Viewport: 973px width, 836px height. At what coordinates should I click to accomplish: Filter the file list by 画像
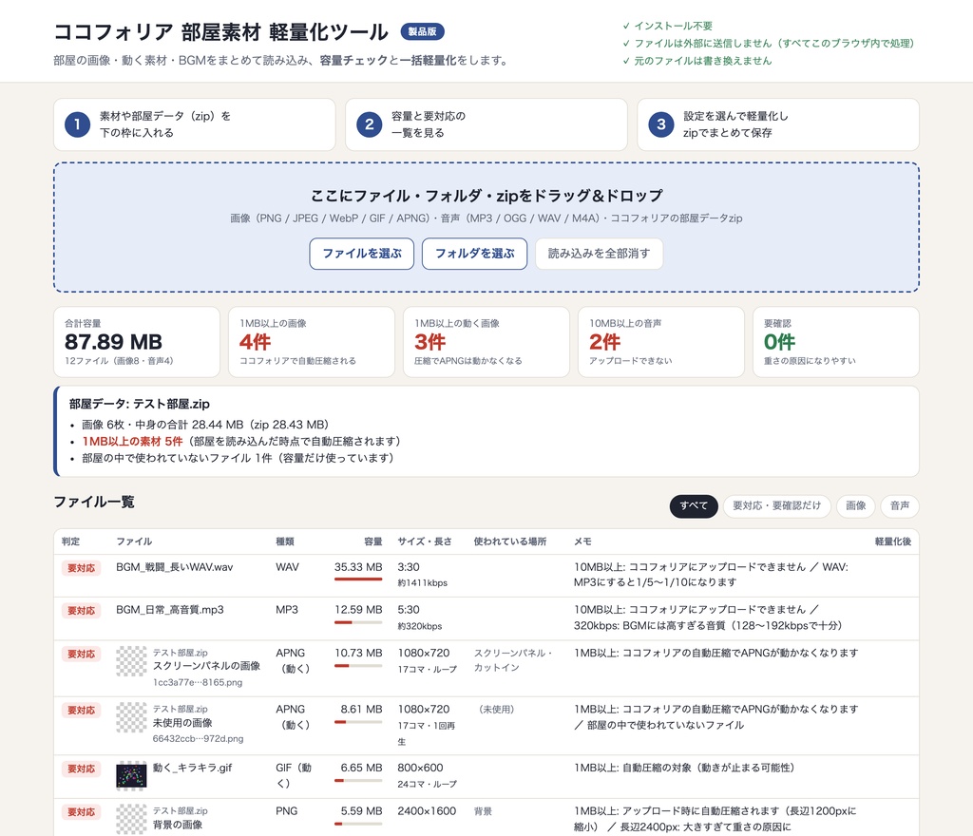click(x=856, y=506)
